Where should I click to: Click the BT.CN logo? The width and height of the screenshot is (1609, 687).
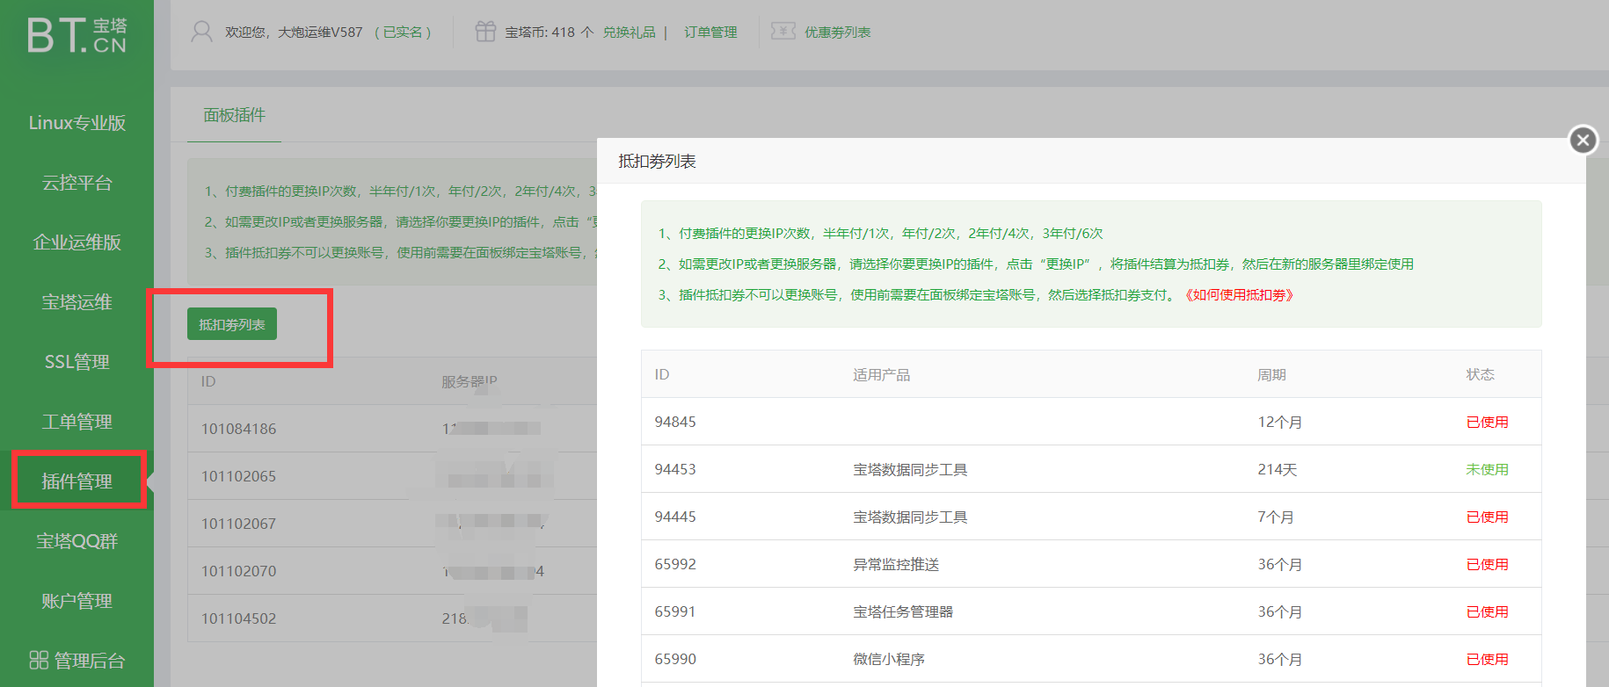coord(76,36)
